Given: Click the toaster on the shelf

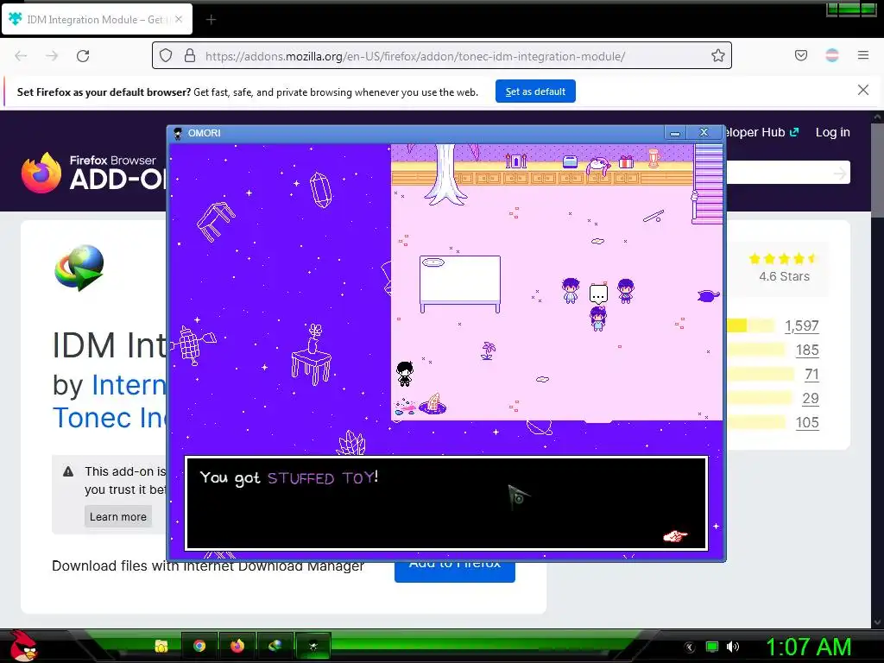Looking at the screenshot, I should pos(570,162).
